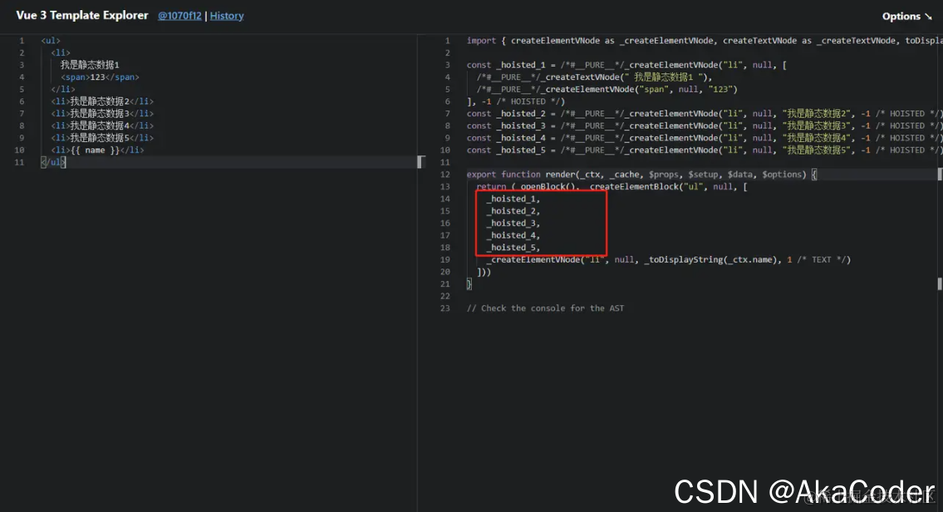Click the const _hoisted_1 declaration line
This screenshot has width=943, height=512.
(626, 65)
